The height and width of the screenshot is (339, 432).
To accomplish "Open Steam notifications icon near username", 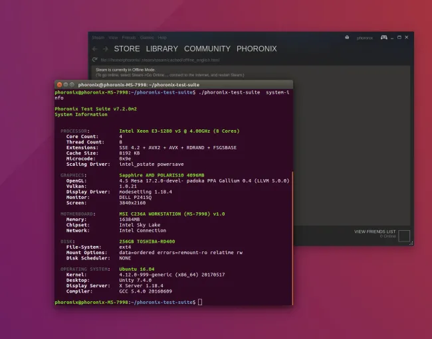I will pos(347,37).
